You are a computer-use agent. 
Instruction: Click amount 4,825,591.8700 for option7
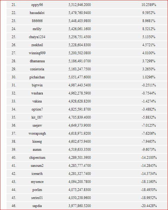click(80, 109)
